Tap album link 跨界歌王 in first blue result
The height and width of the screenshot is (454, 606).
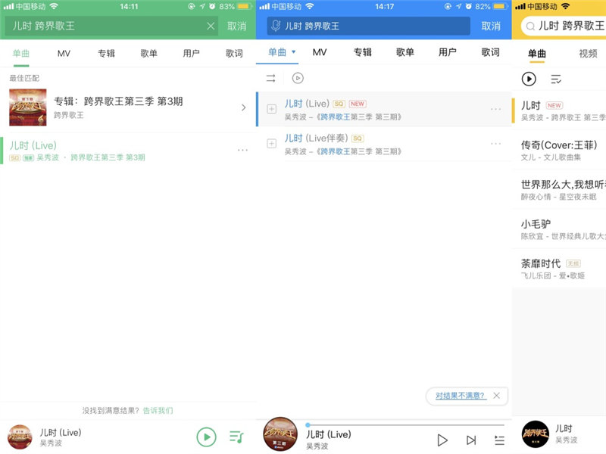pyautogui.click(x=336, y=117)
